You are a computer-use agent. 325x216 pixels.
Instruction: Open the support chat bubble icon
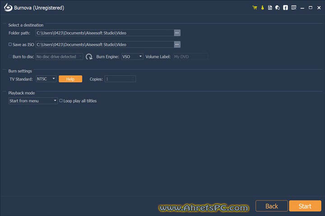point(277,8)
